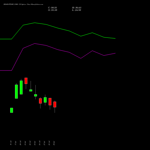Select the last red candle for 29 Jul
Viewport: 150px width, 150px height.
coord(55,104)
